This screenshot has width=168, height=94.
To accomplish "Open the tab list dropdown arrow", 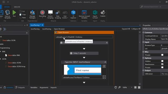I will (x=140, y=25).
